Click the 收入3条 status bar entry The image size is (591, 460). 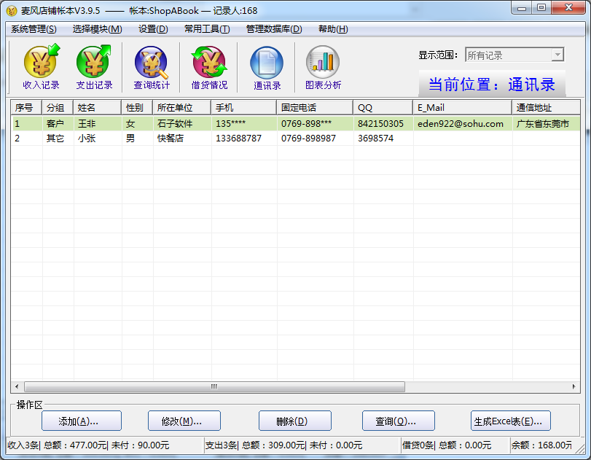(x=105, y=445)
